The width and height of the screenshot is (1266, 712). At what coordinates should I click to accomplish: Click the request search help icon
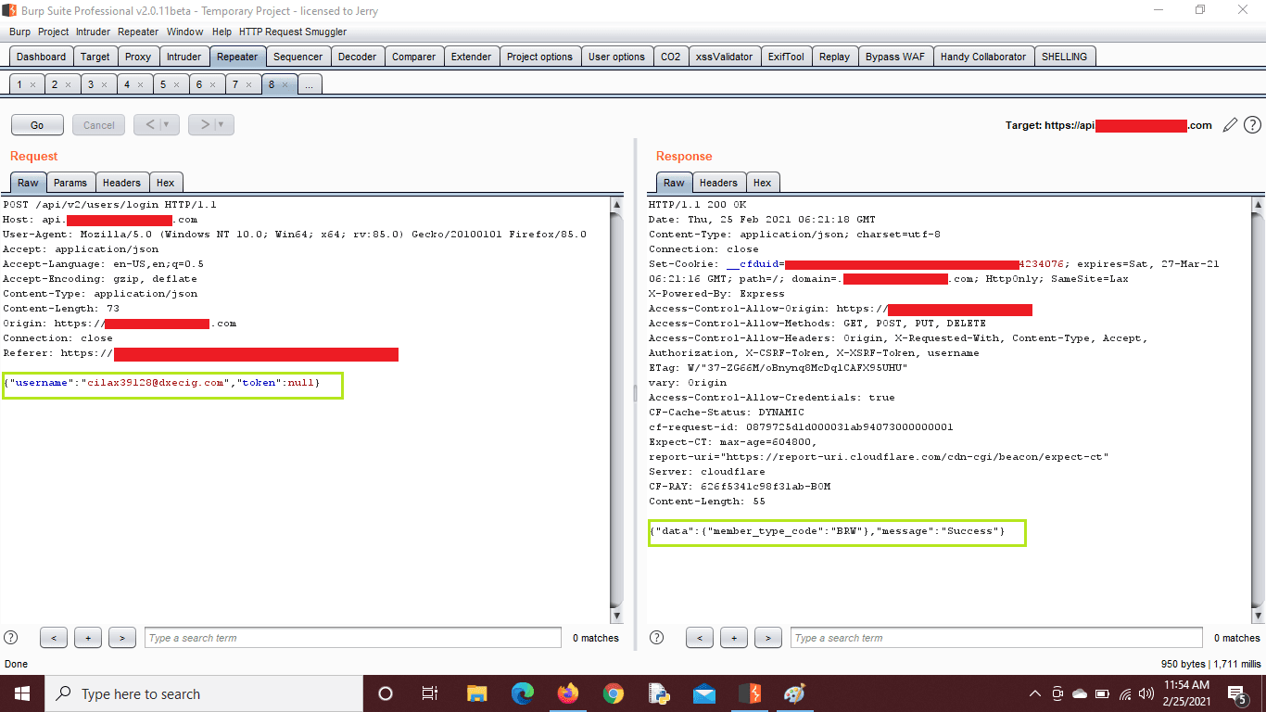click(11, 638)
